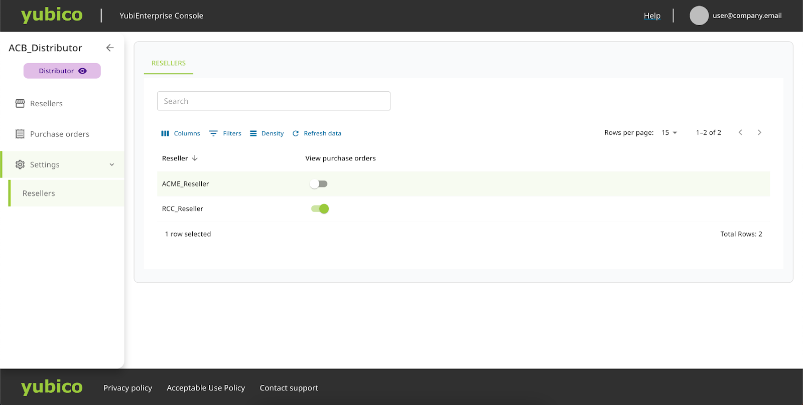The image size is (803, 405).
Task: Click the user avatar in the header
Action: pyautogui.click(x=699, y=16)
